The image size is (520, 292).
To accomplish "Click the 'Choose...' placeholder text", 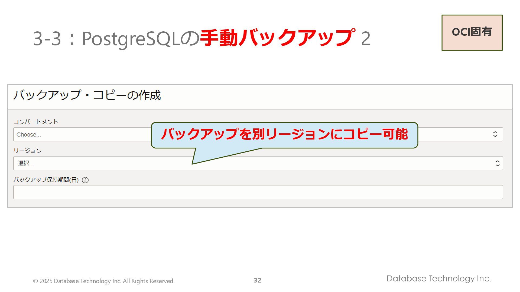I will 29,135.
